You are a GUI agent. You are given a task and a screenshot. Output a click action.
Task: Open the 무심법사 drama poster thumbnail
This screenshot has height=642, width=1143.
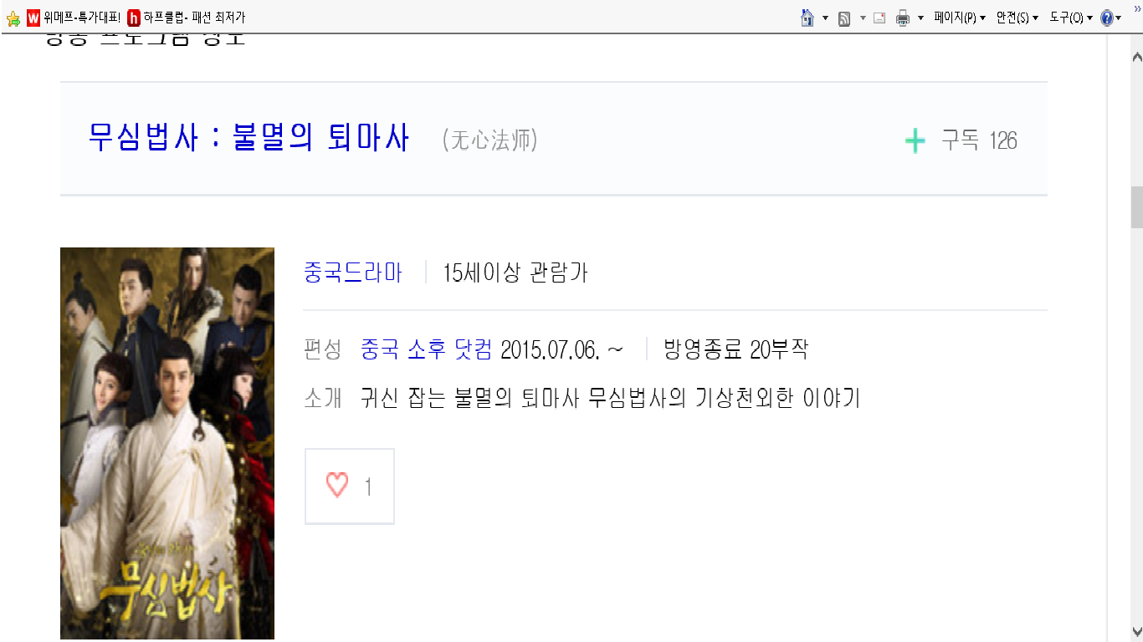click(x=167, y=443)
